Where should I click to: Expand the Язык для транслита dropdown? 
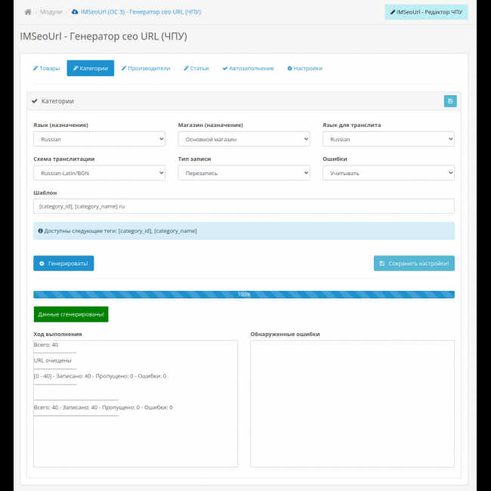tap(388, 139)
